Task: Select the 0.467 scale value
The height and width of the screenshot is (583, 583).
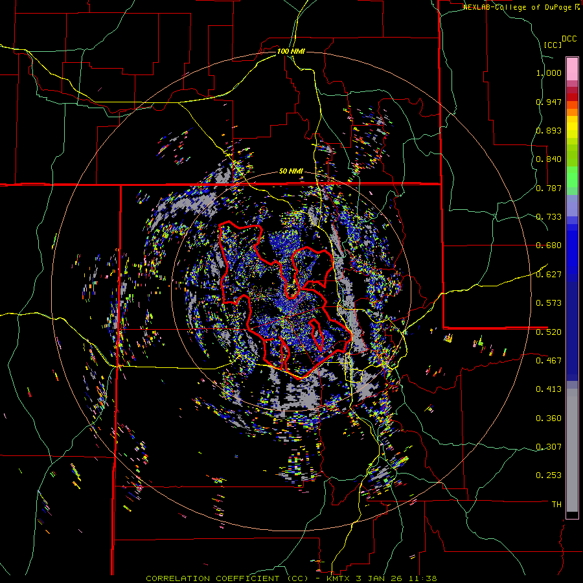Action: click(549, 360)
